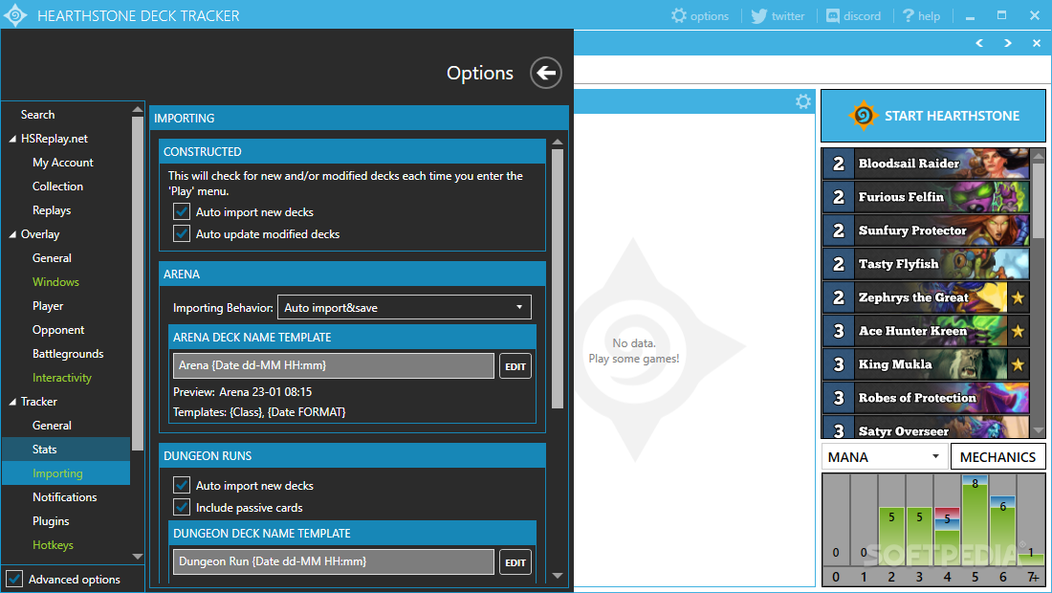Image resolution: width=1052 pixels, height=593 pixels.
Task: Click the dungeon deck name template field
Action: 334,561
